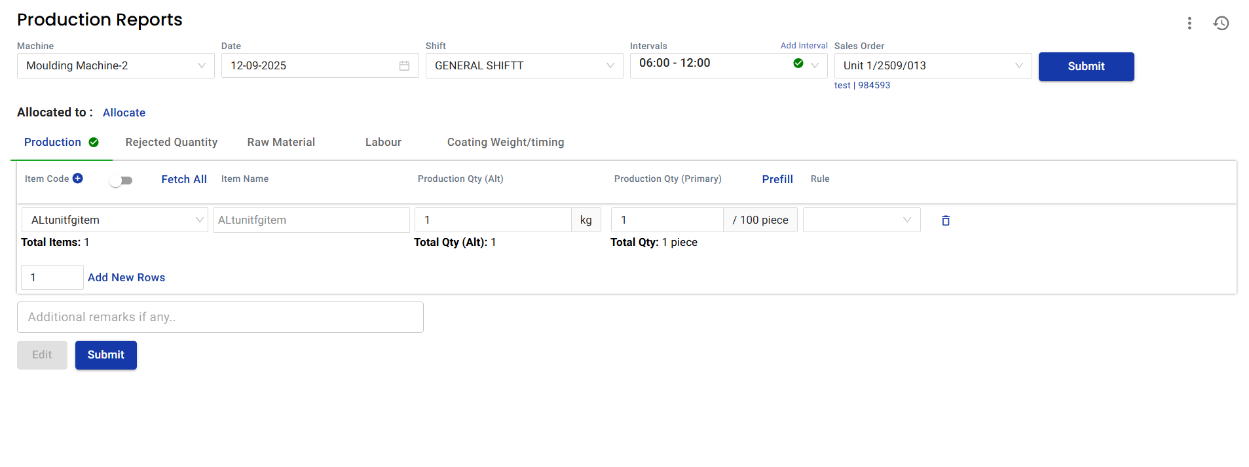The width and height of the screenshot is (1249, 467).
Task: Click the green check in Intervals field
Action: pos(798,63)
